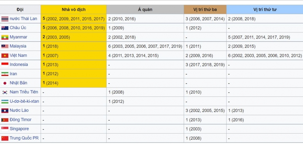Click the Myanmar flag icon
Viewport: 303px width, 144px height.
(x=5, y=37)
